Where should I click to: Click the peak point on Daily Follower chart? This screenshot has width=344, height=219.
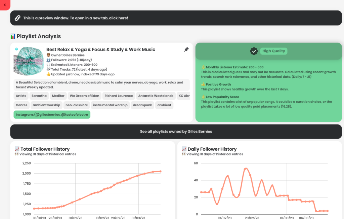point(245,169)
